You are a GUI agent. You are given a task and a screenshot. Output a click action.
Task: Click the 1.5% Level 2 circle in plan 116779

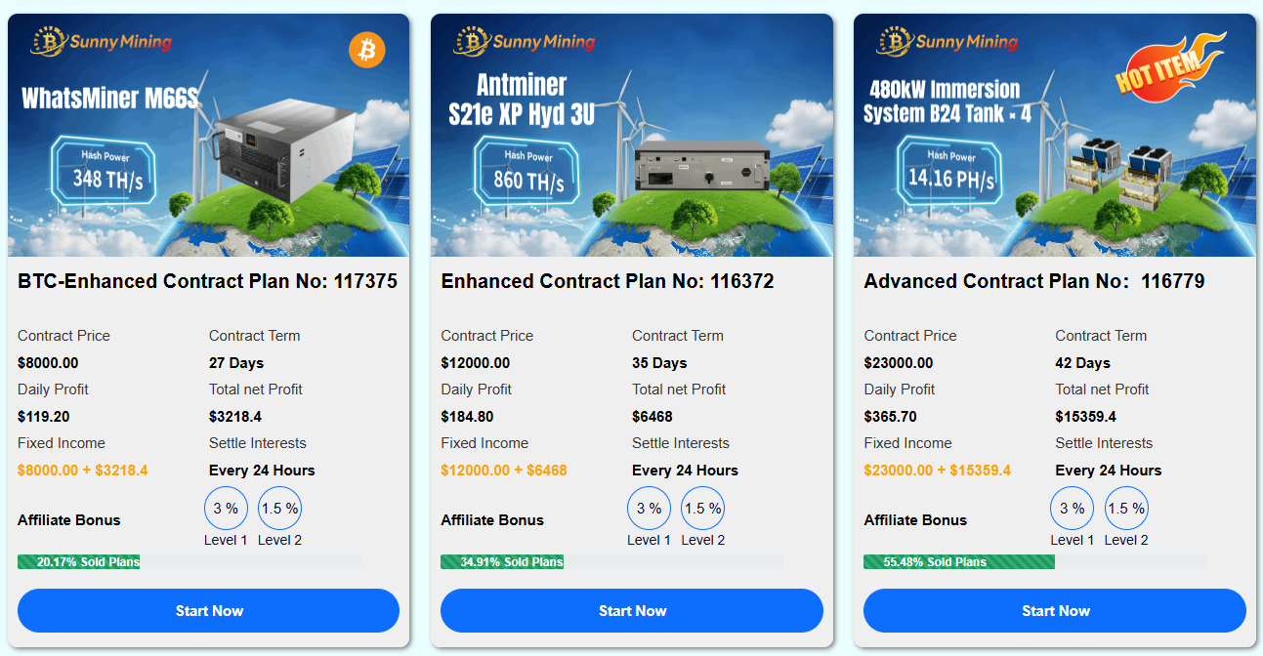1125,509
